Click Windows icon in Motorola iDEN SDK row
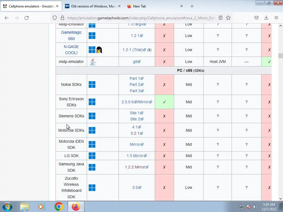 92,144
